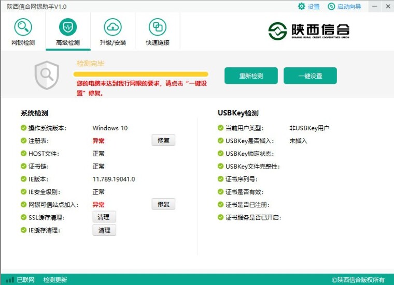Image resolution: width=394 pixels, height=285 pixels.
Task: Select the 高级检测 shield icon
Action: pyautogui.click(x=68, y=27)
